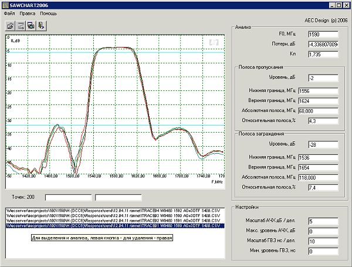Viewport: 352px width, 267px height.
Task: Select the highlighted TRACE01 W9480 1589 entry
Action: point(111,226)
